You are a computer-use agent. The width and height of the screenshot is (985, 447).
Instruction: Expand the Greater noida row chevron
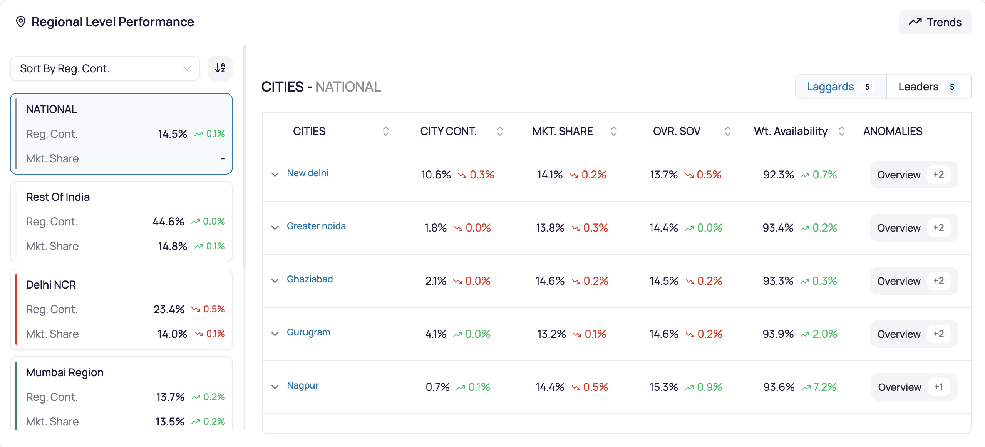coord(275,227)
